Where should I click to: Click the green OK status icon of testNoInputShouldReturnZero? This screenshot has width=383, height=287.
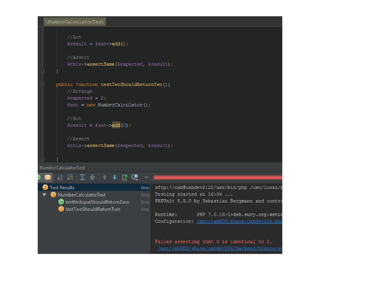click(x=61, y=202)
